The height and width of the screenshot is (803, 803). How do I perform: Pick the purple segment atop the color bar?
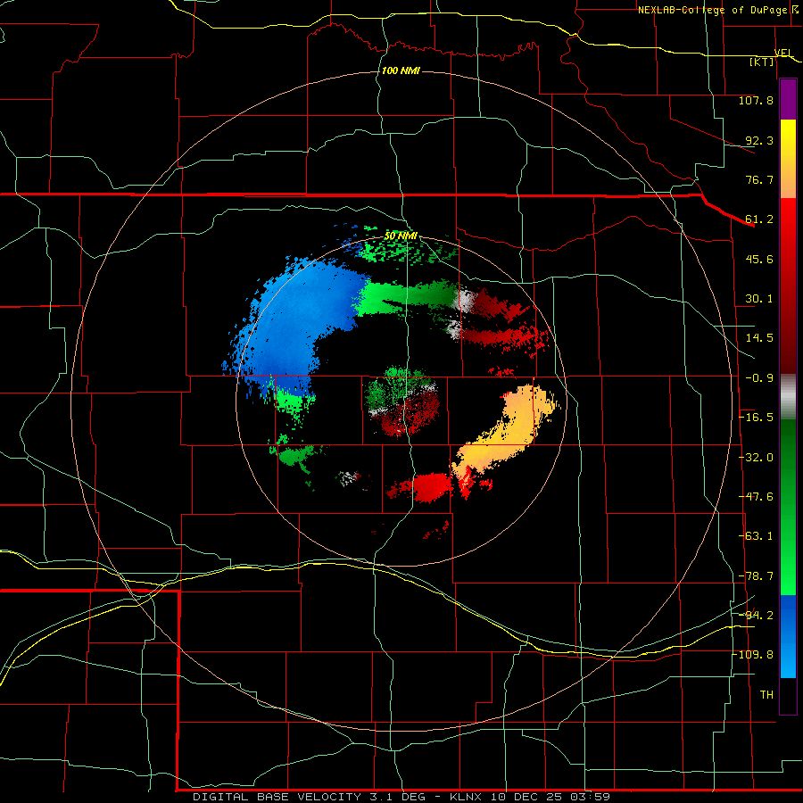click(x=788, y=99)
